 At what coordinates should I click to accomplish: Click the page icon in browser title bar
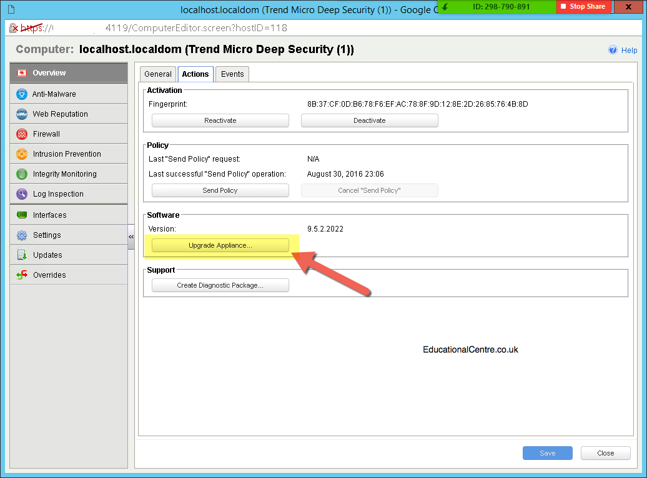click(11, 9)
